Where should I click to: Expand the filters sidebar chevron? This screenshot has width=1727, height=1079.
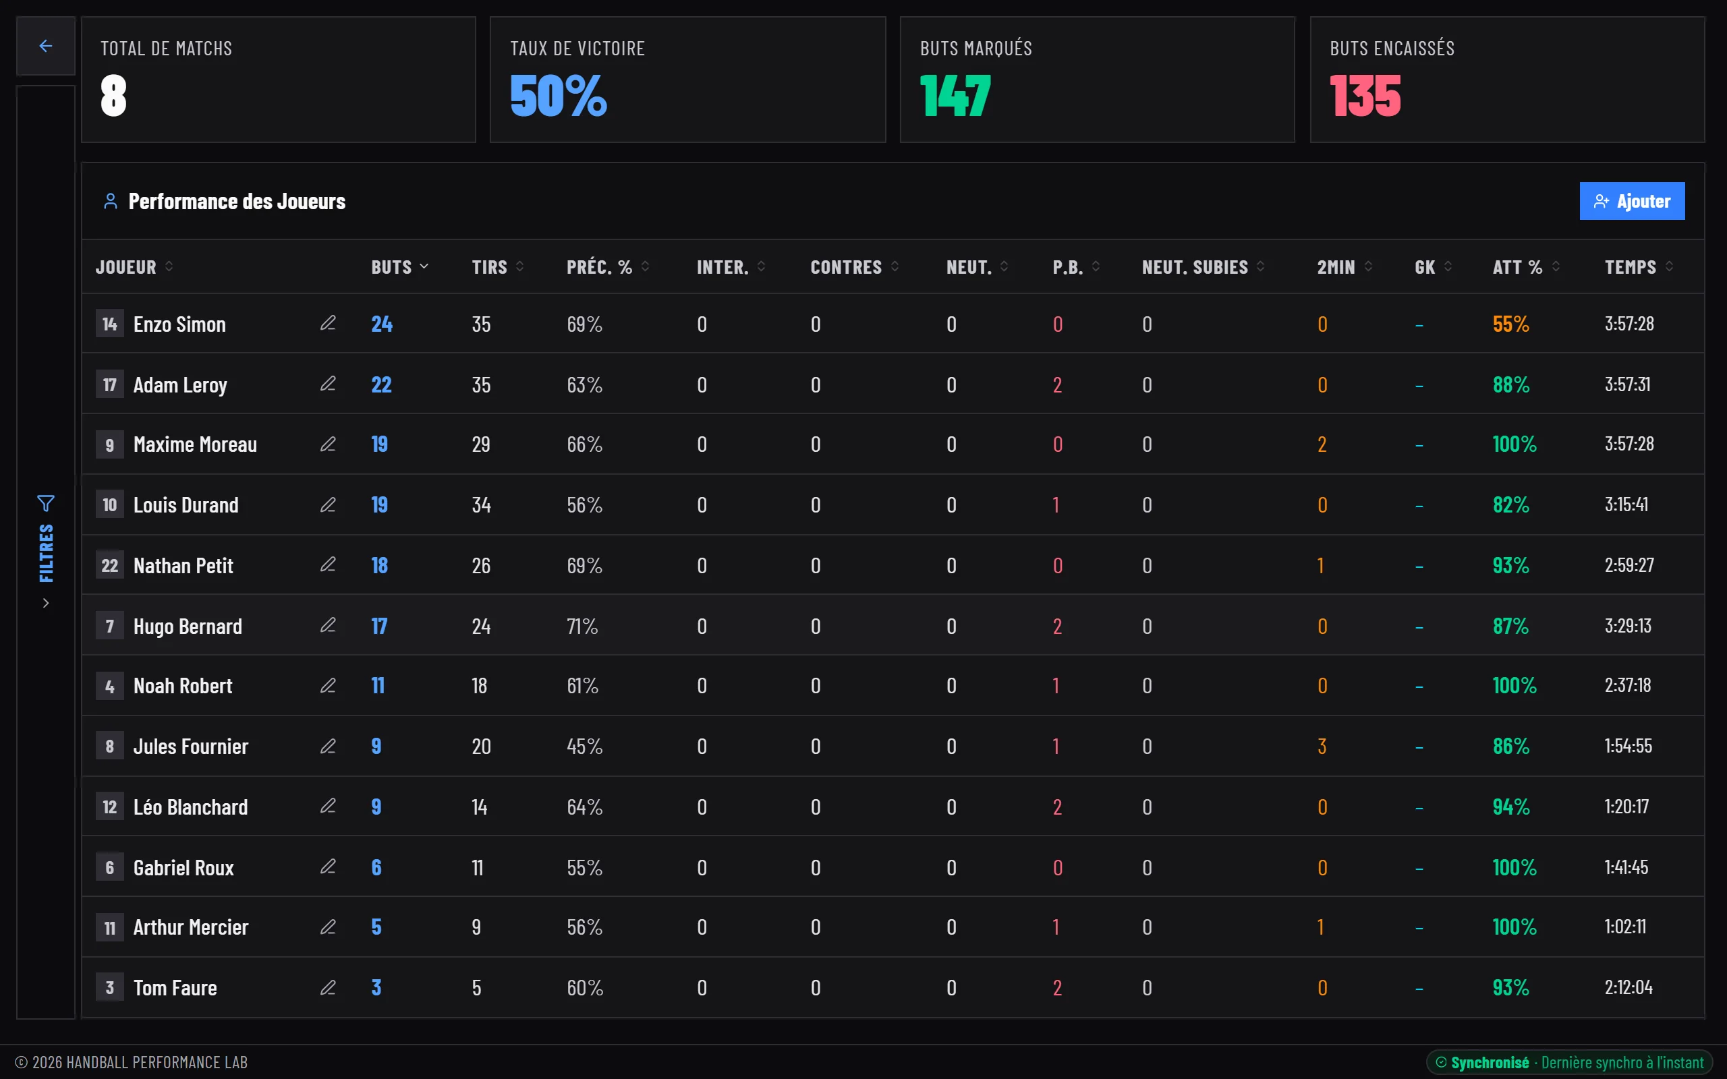46,603
